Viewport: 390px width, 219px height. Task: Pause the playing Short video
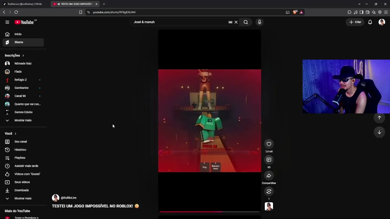[210, 121]
